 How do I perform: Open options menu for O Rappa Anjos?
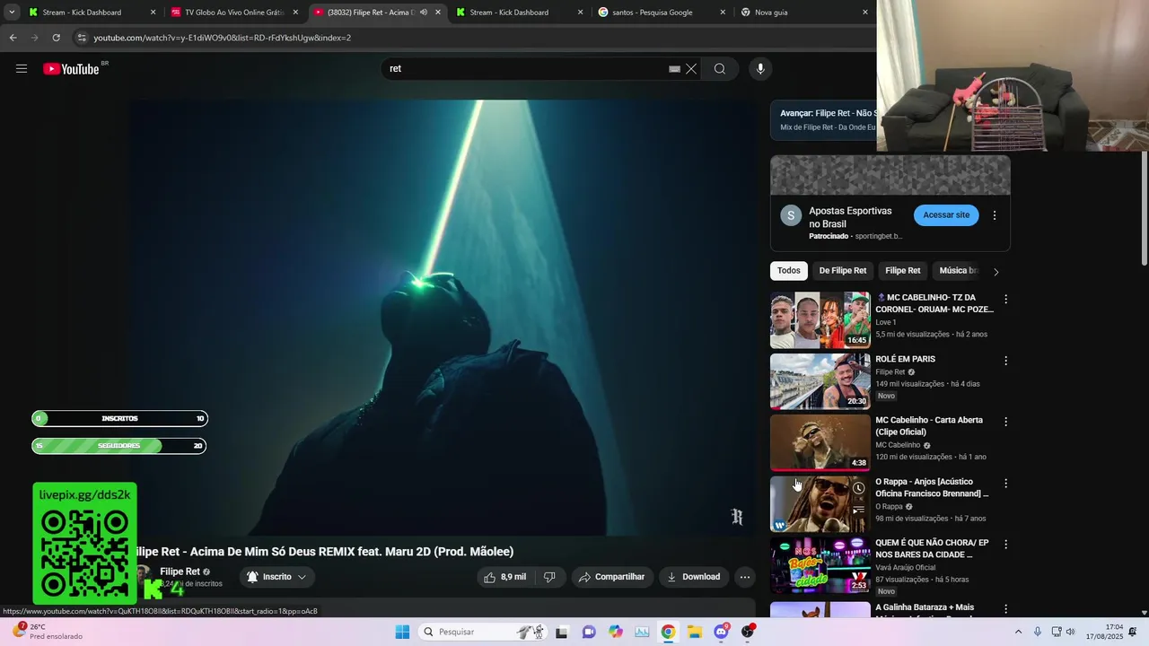pyautogui.click(x=1005, y=484)
